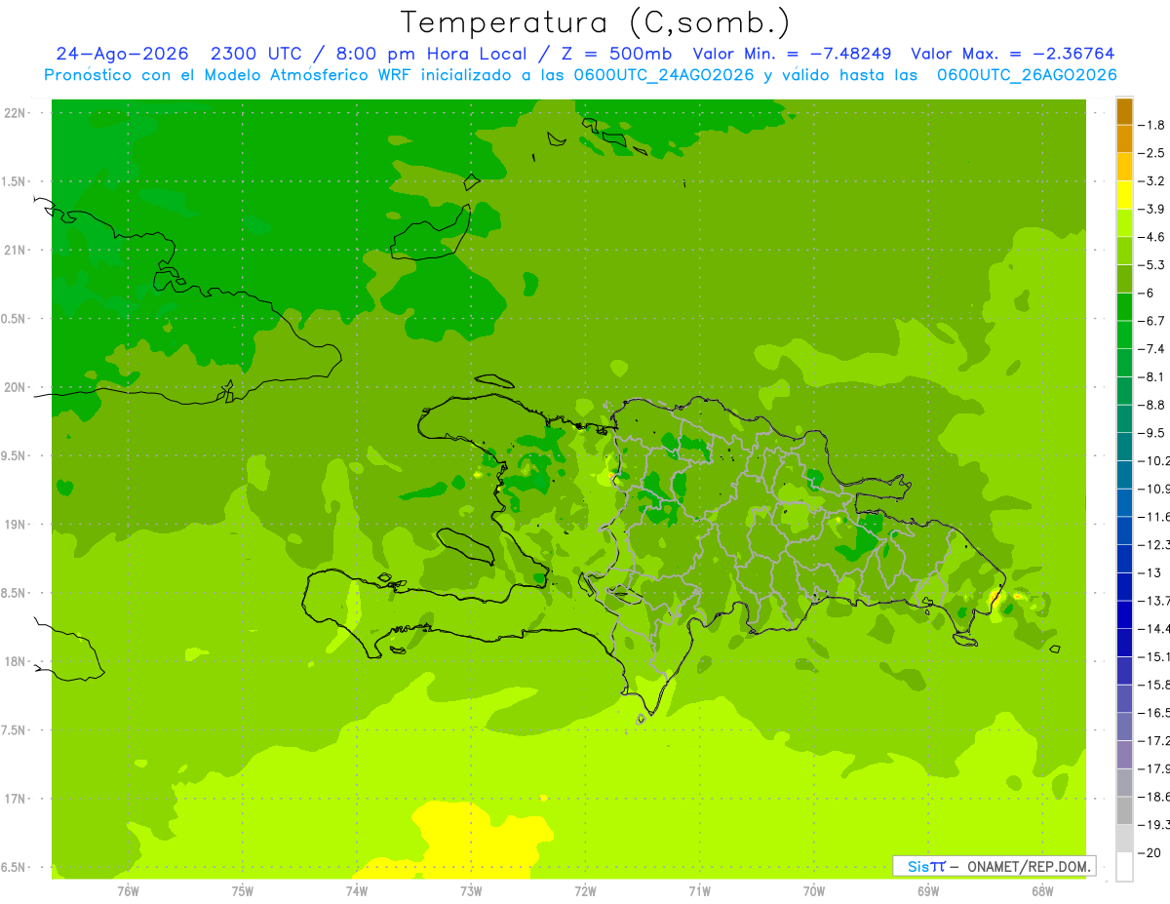
Task: Click the '-13.7' colorbar value
Action: pyautogui.click(x=1153, y=601)
